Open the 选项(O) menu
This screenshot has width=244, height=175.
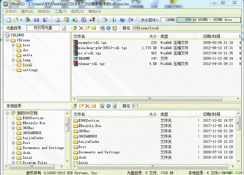[78, 11]
